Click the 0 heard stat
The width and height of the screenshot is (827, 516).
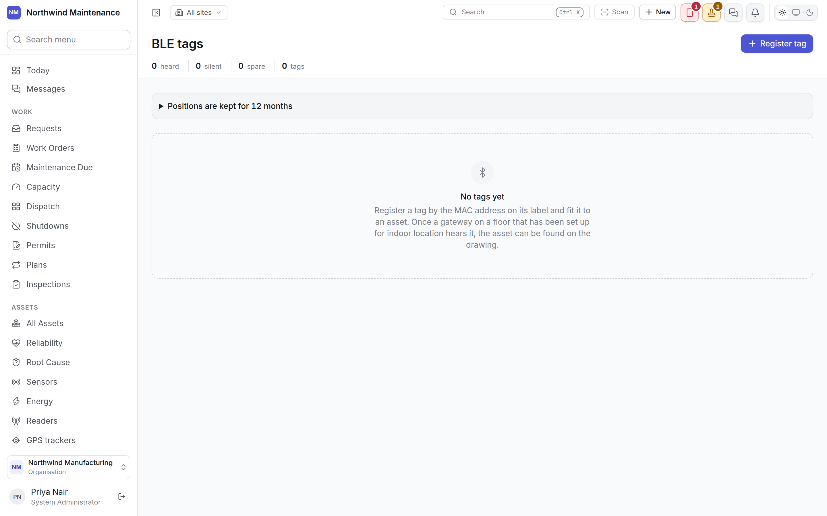coord(165,66)
